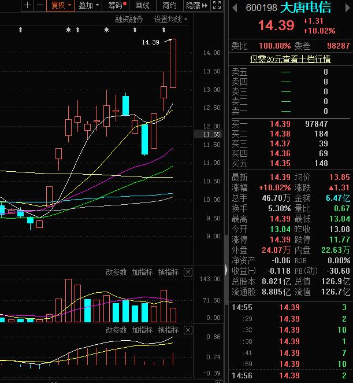The height and width of the screenshot is (383, 353).
Task: Click 加指标 in the MACD panel
Action: (x=142, y=330)
